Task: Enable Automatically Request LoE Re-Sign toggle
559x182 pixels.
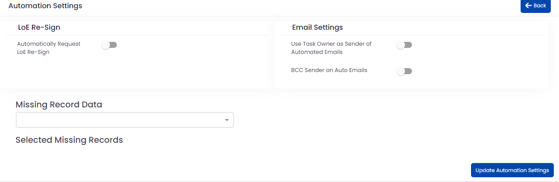Action: (x=110, y=45)
